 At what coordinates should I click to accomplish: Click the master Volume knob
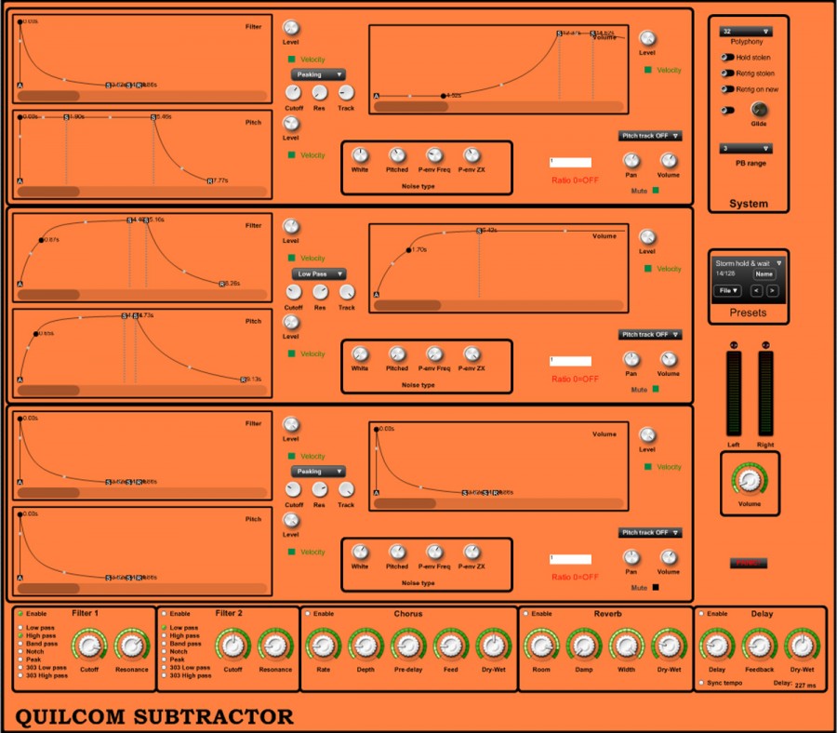[749, 480]
